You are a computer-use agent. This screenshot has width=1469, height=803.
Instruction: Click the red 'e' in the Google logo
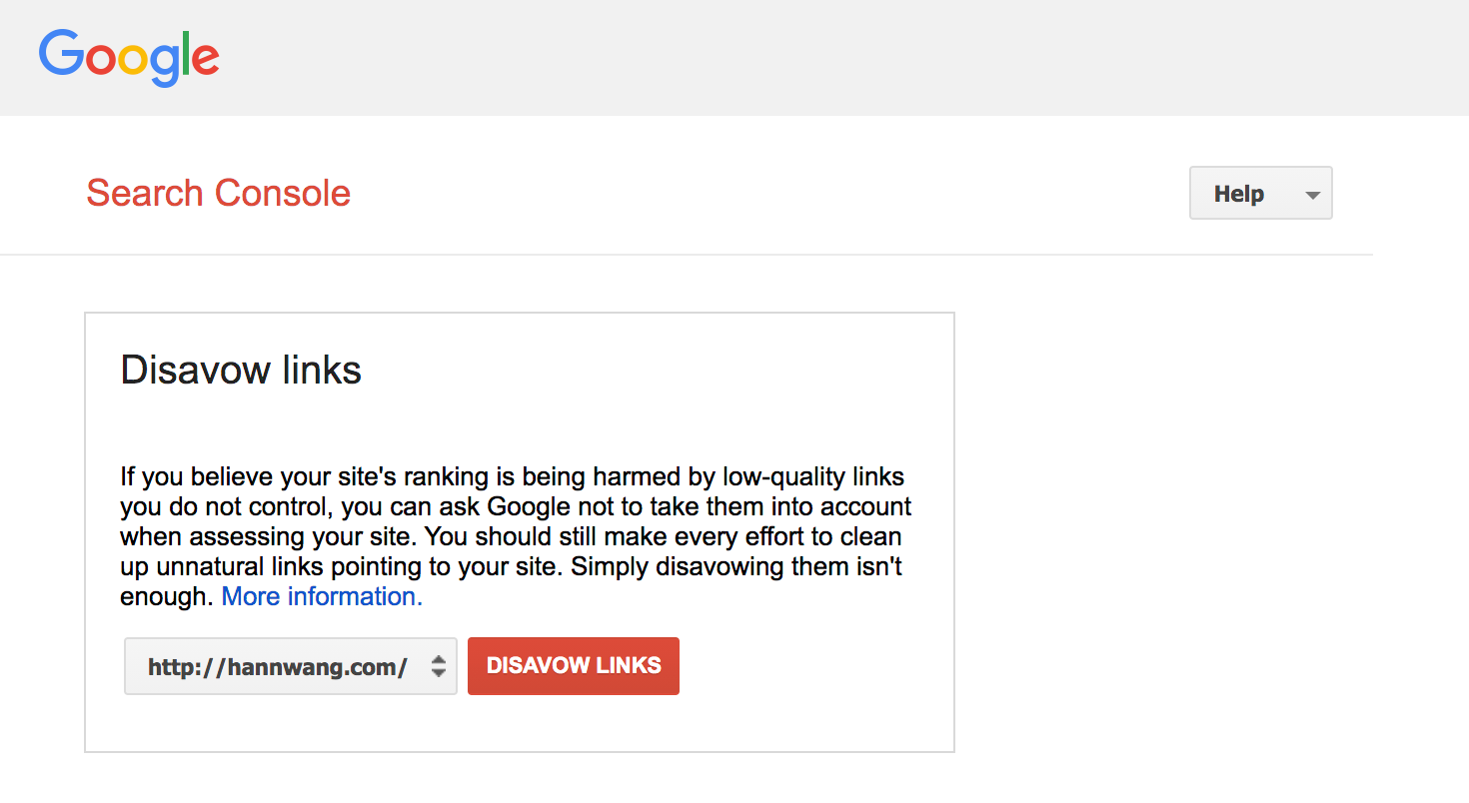click(x=205, y=60)
